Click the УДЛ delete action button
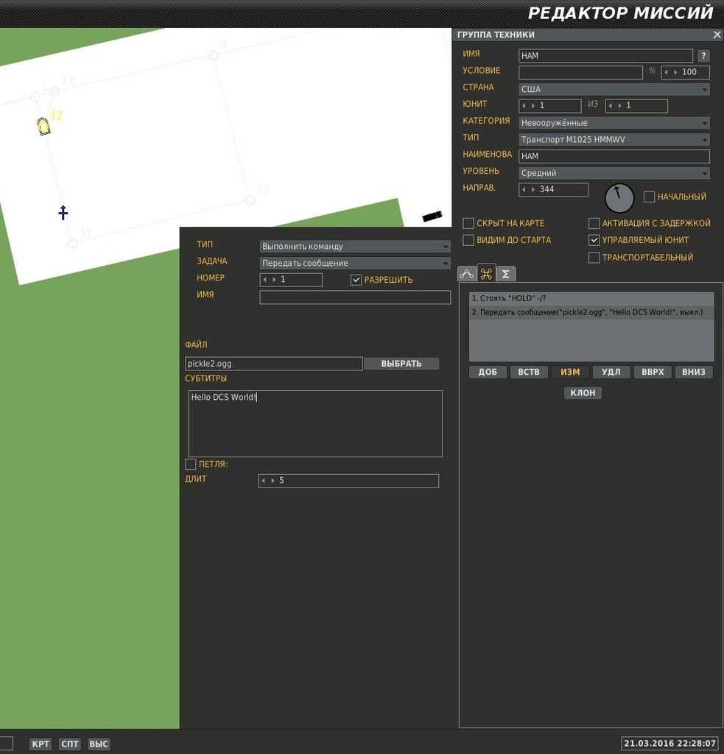Viewport: 724px width, 754px height. 611,373
